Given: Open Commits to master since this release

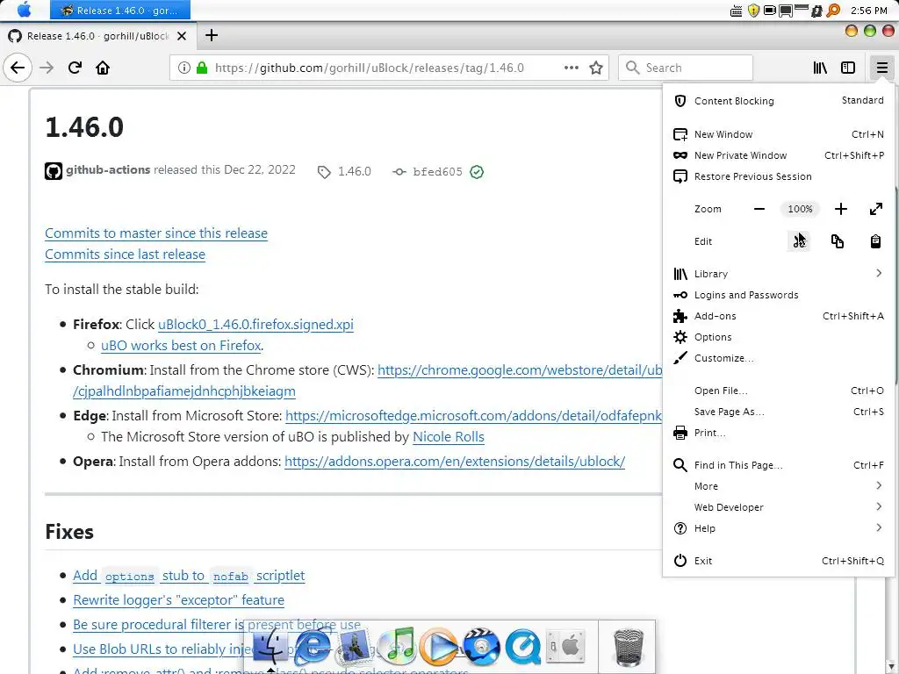Looking at the screenshot, I should coord(156,233).
